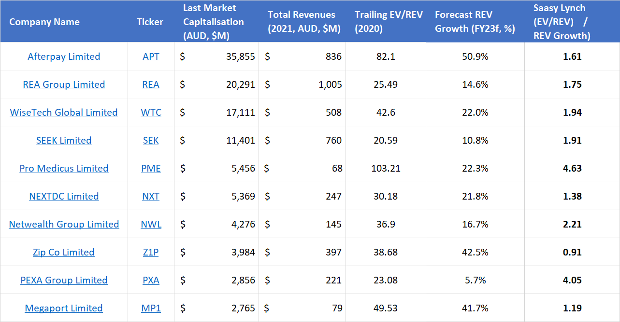Screen dimensions: 620x322
Task: Open the PEXA Group Limited link
Action: (64, 280)
